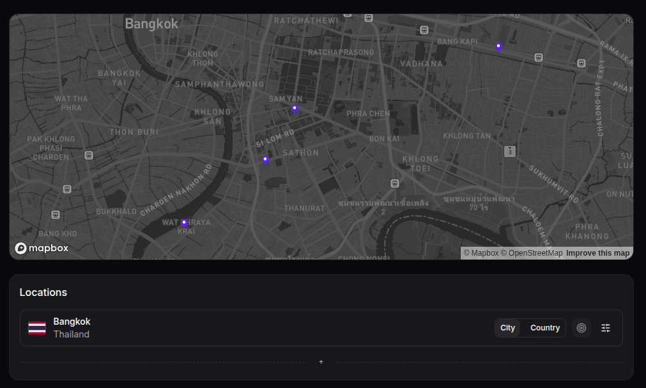Open the Improve this map link
The width and height of the screenshot is (646, 388).
[598, 252]
